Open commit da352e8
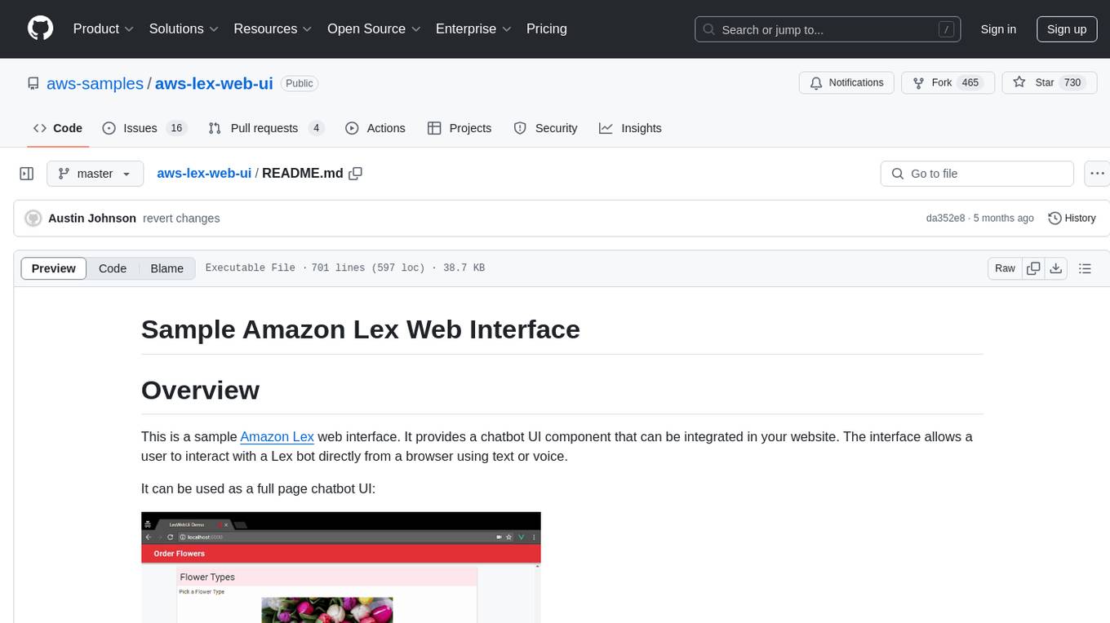1110x623 pixels. pos(945,219)
